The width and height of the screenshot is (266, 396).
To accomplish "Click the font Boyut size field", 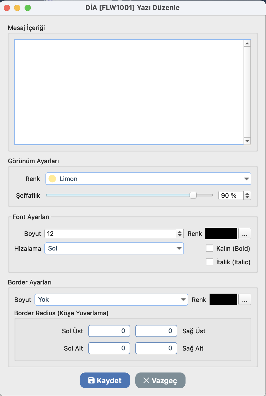I will pyautogui.click(x=110, y=234).
